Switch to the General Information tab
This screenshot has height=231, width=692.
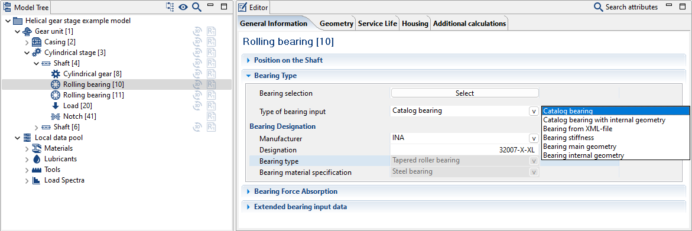[274, 24]
